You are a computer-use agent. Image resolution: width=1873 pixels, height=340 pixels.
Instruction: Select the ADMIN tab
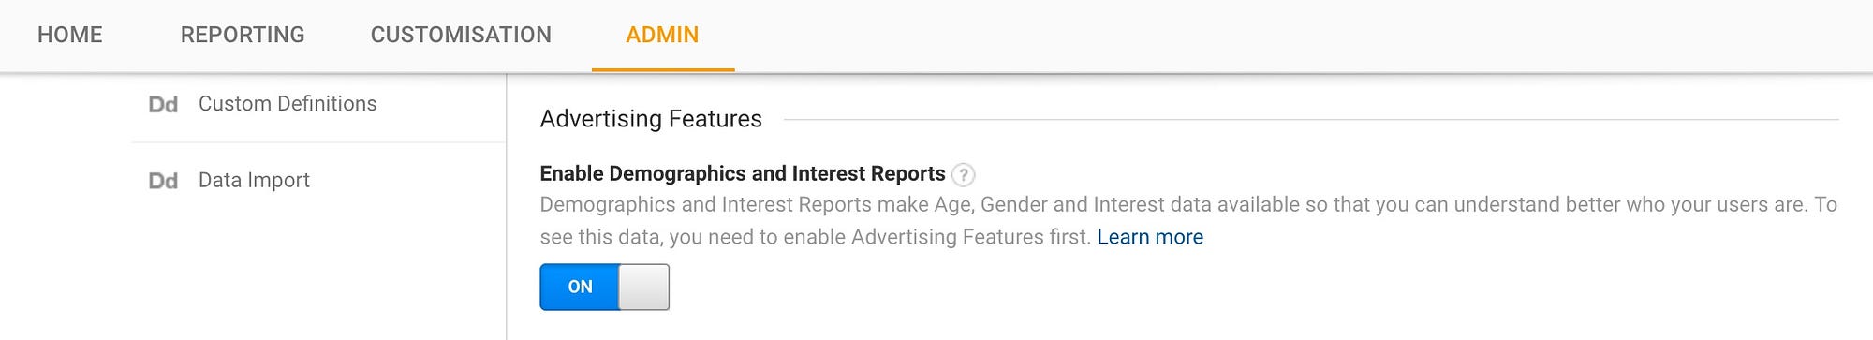[662, 35]
